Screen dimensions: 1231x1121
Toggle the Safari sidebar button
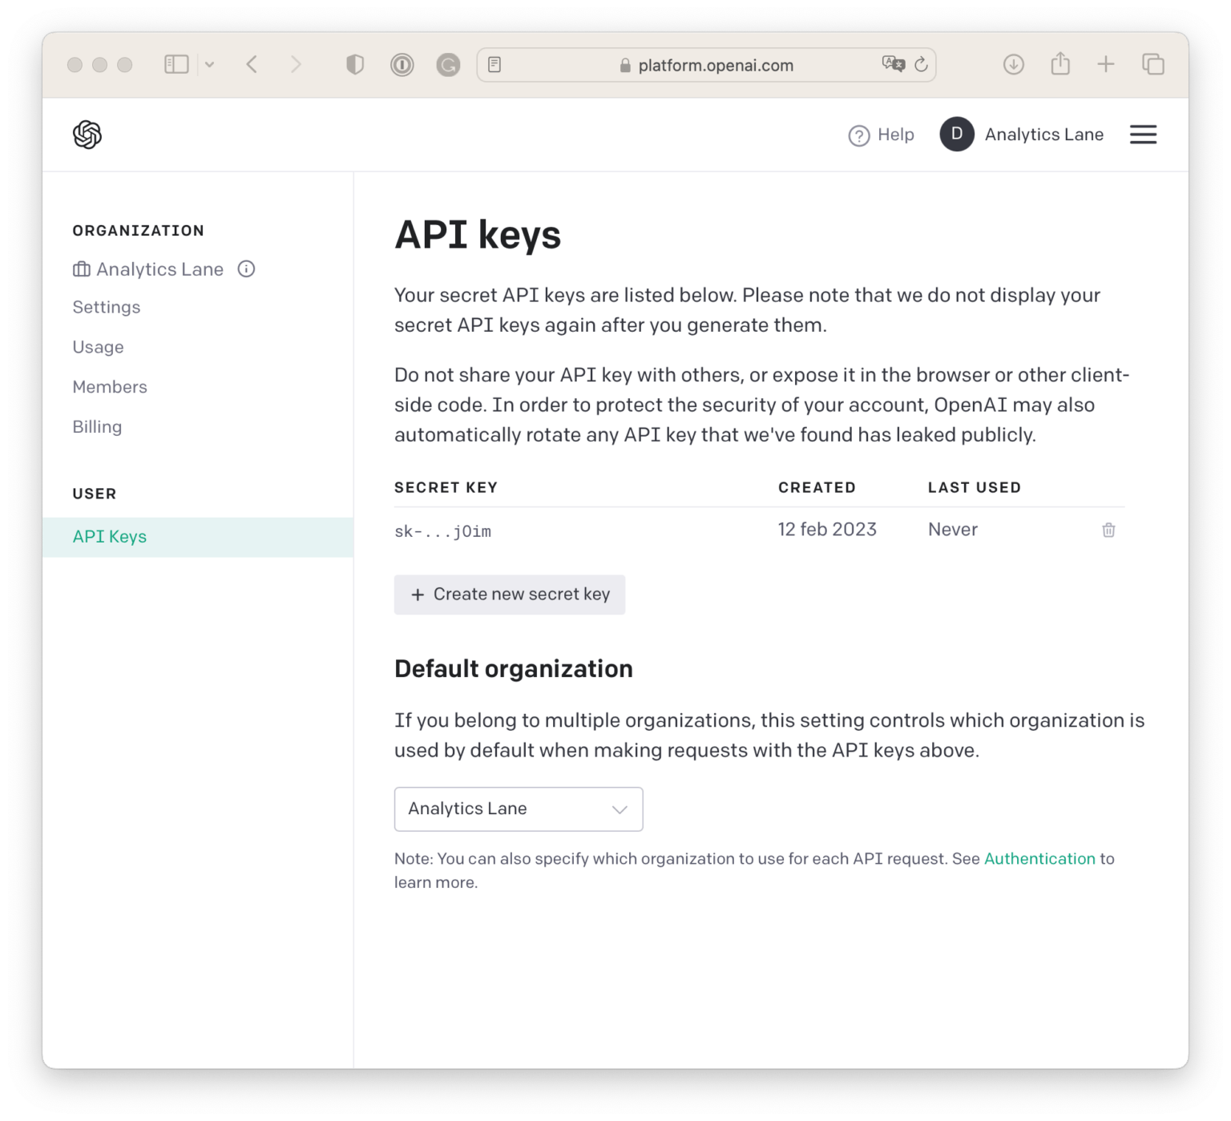tap(176, 64)
